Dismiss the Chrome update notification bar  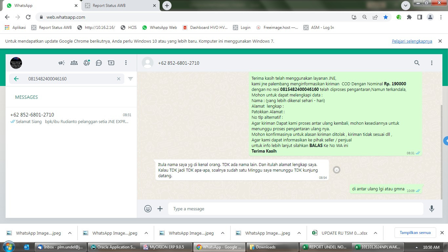440,41
